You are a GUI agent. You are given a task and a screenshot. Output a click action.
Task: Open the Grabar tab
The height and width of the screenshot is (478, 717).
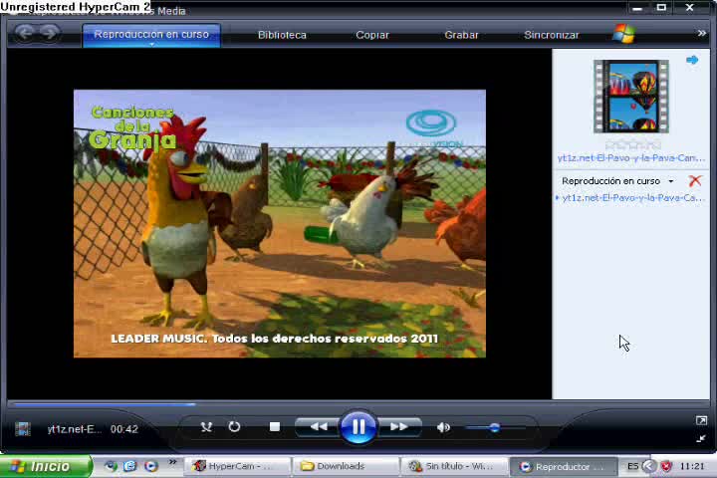pyautogui.click(x=461, y=35)
